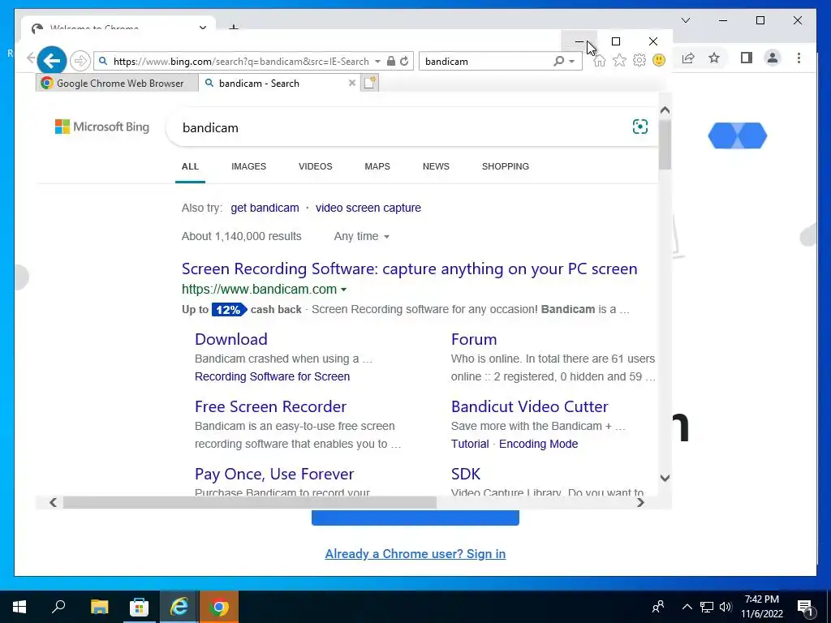Switch to MAPS results tab

377,166
